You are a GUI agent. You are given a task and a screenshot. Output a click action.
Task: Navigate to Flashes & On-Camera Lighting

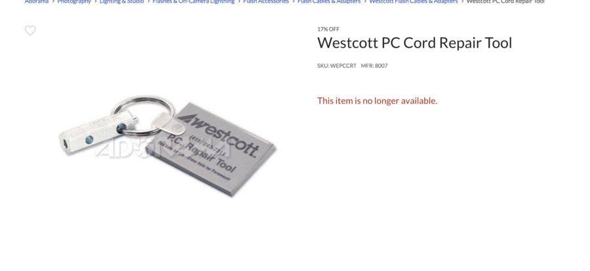(x=193, y=1)
